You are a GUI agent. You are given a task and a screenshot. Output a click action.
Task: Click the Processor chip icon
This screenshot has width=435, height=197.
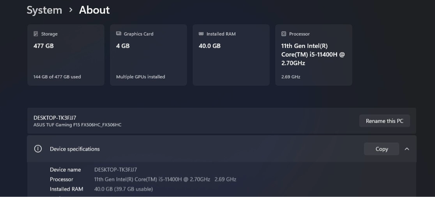pyautogui.click(x=284, y=34)
